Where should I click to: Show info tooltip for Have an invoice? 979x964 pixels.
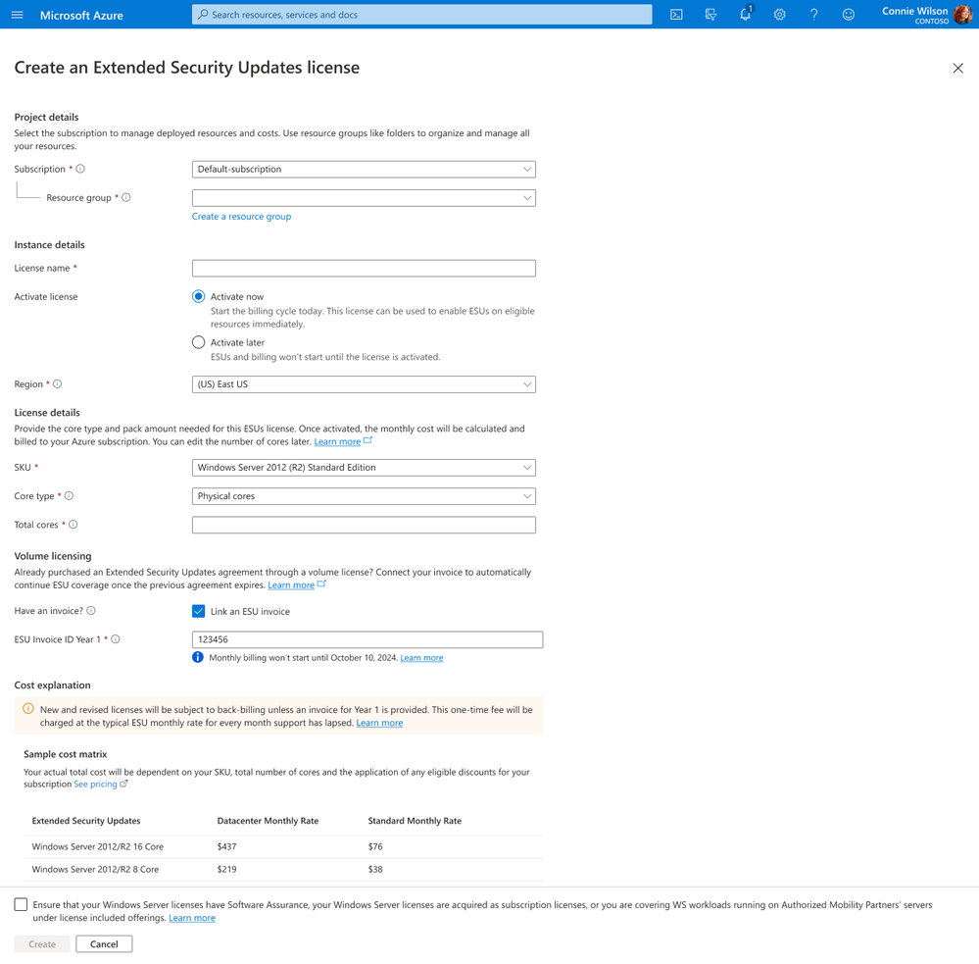click(x=91, y=610)
